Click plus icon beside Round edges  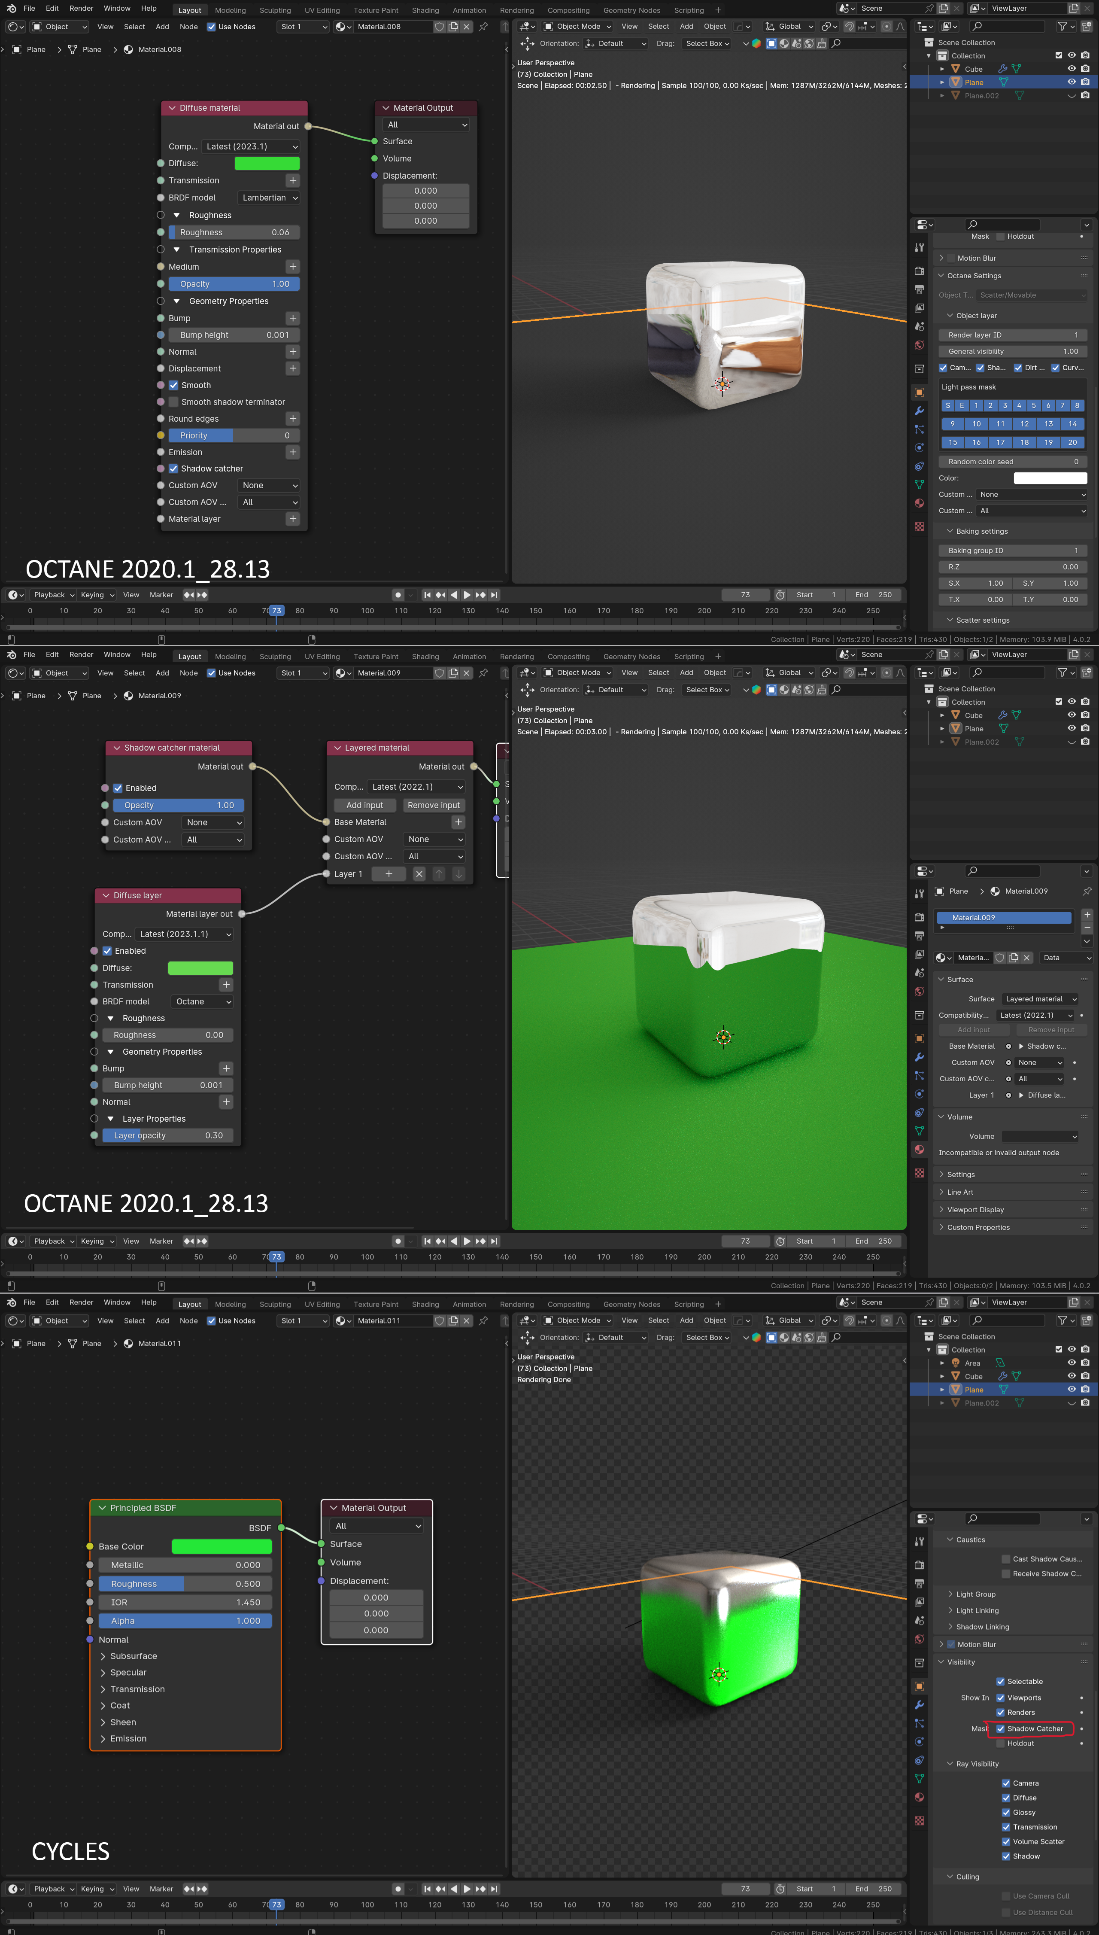293,418
